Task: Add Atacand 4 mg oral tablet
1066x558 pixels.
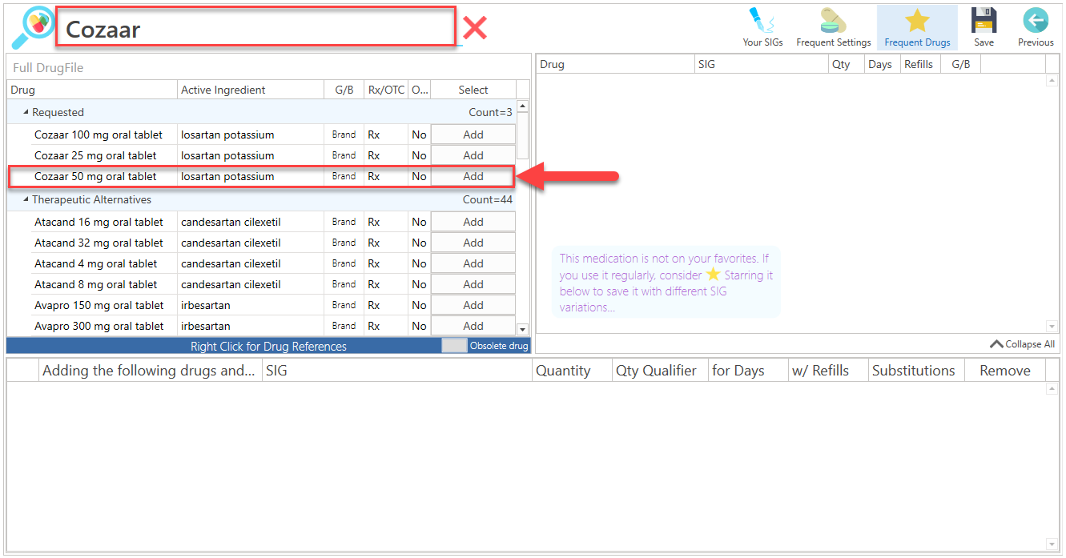Action: 473,263
